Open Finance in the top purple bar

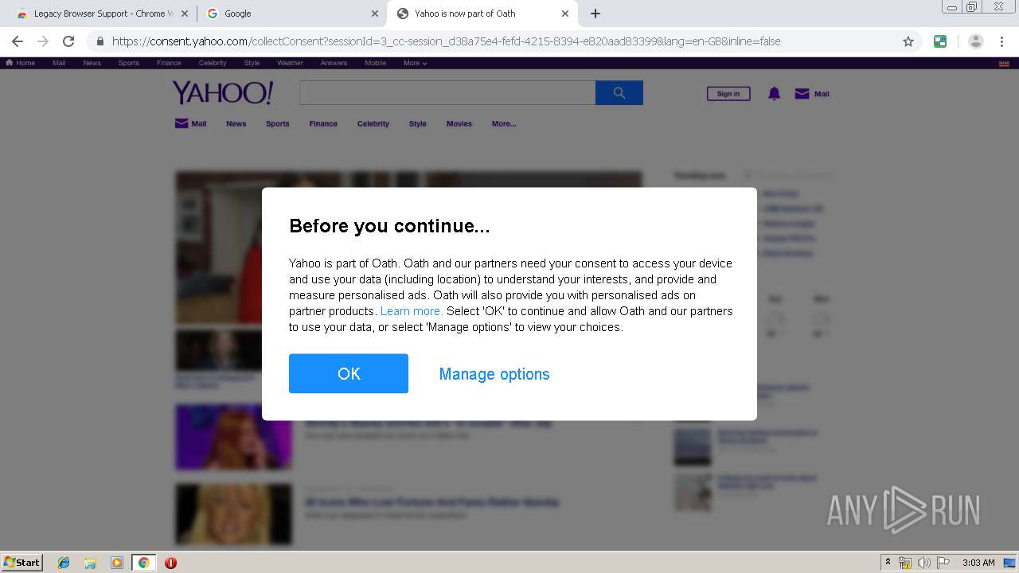coord(169,63)
